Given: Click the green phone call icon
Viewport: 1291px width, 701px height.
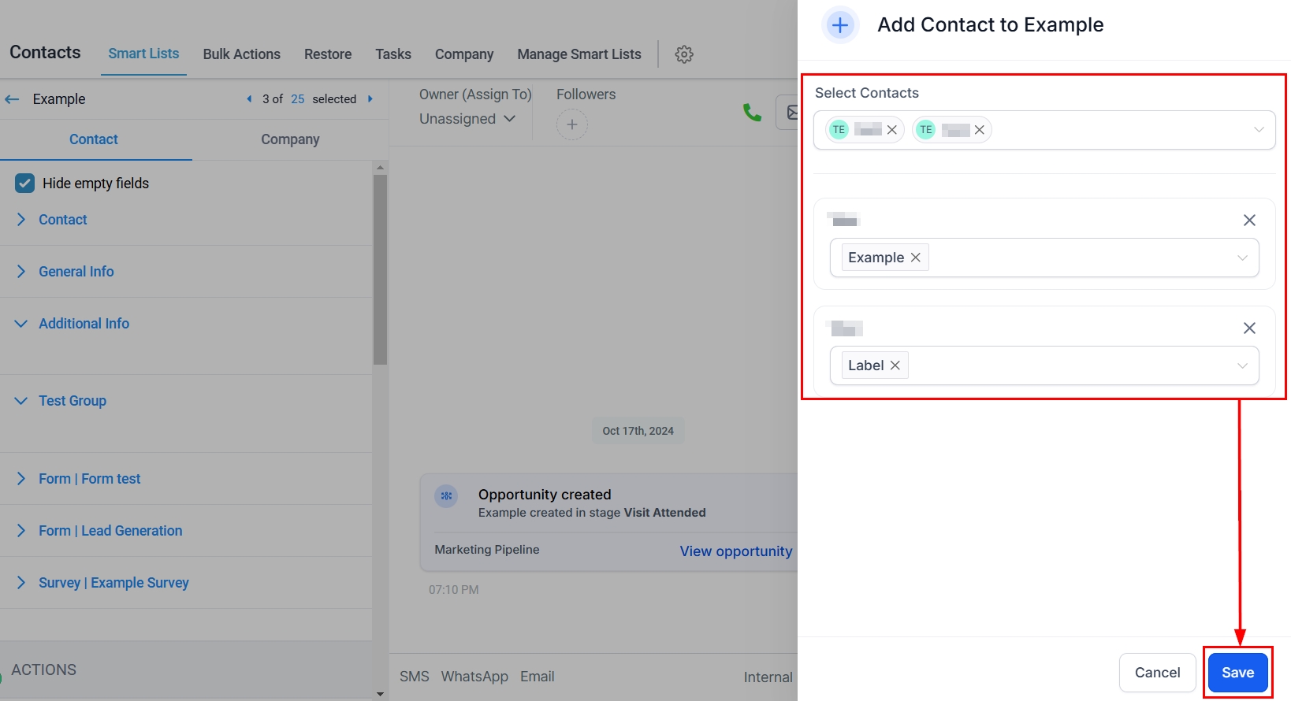Looking at the screenshot, I should 752,113.
